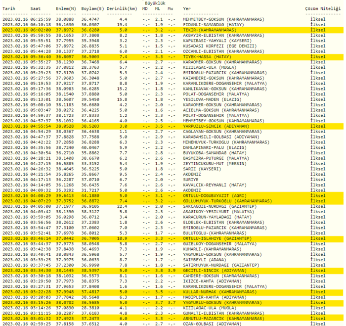Viewport: 346px width, 326px height.
Task: Click highlighted ORTULU-DOGUBAYAZIT (AGRI) row
Action: (173, 196)
